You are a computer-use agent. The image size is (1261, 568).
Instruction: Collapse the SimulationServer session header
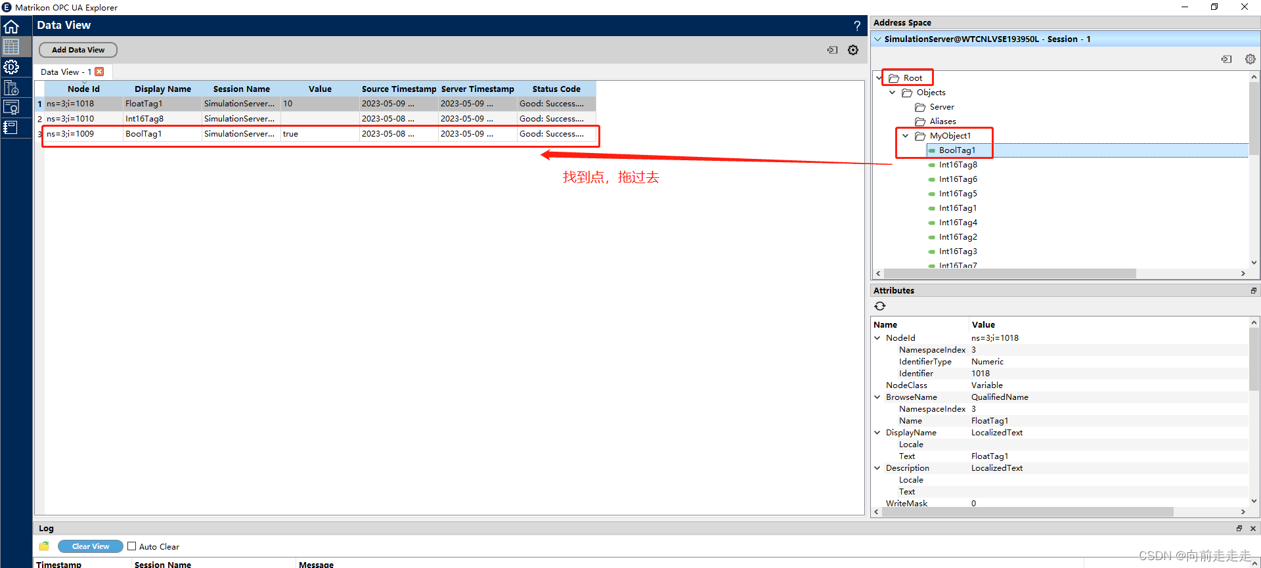click(877, 39)
